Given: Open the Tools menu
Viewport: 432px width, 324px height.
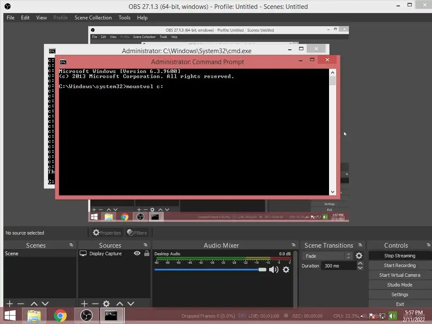Looking at the screenshot, I should click(124, 18).
